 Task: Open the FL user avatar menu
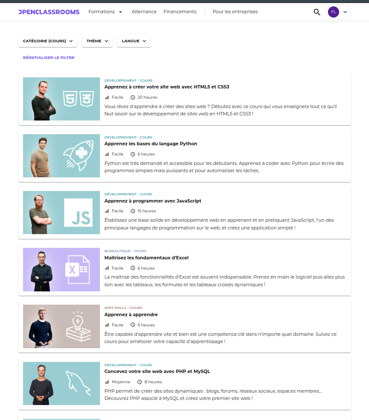tap(339, 12)
